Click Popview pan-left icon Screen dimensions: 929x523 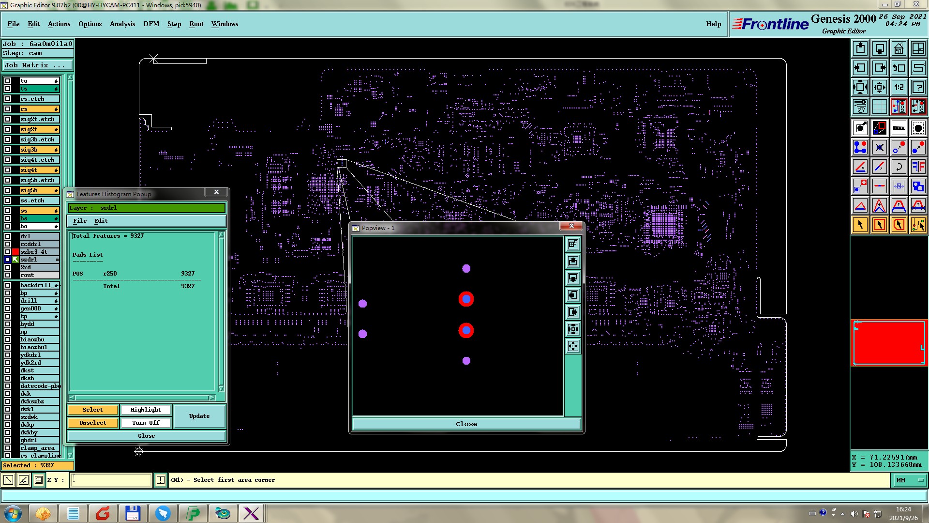click(573, 295)
